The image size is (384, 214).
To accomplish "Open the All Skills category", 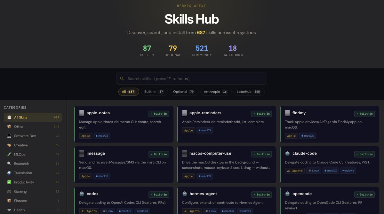I will point(33,117).
